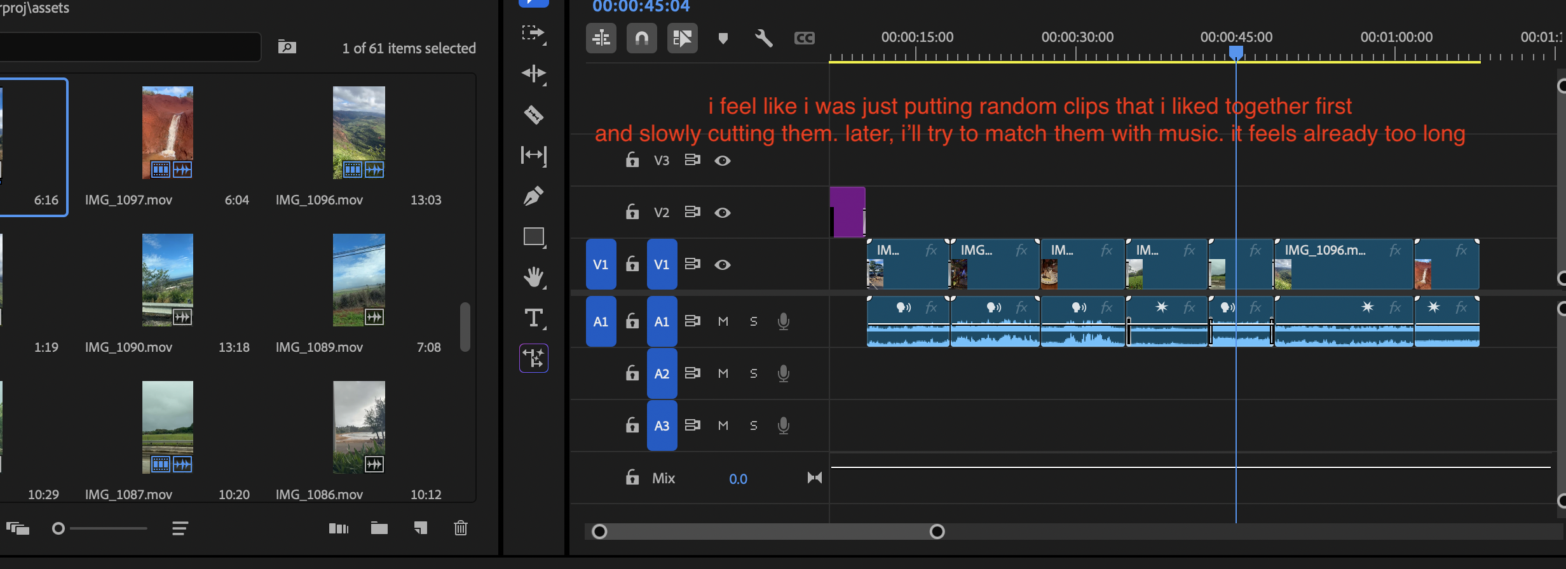1566x569 pixels.
Task: Toggle sync lock on A3
Action: coord(692,425)
